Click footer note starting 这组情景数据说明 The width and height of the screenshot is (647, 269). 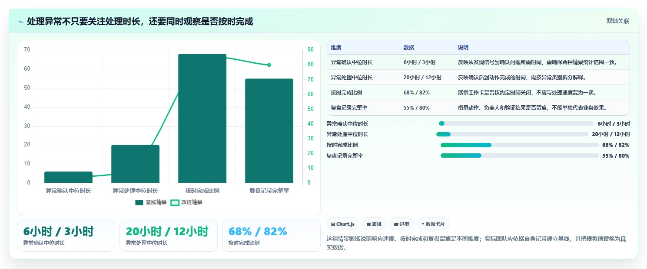(476, 243)
